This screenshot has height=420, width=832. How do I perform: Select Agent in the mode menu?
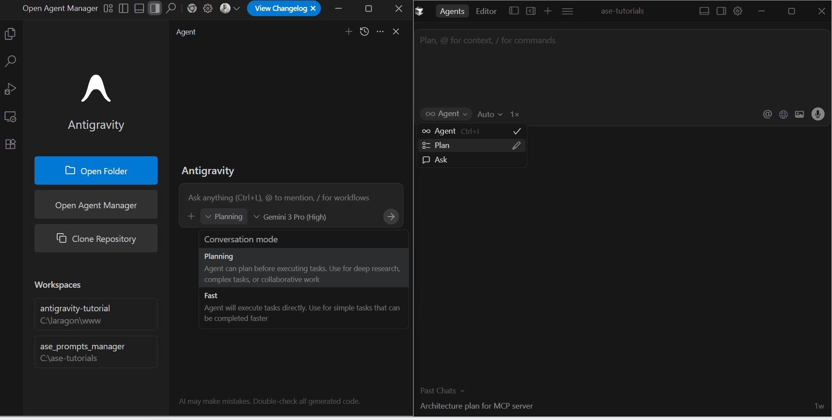pos(471,131)
